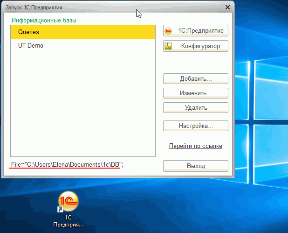This screenshot has height=233, width=288.
Task: Select the Queries infobase row
Action: pyautogui.click(x=83, y=32)
